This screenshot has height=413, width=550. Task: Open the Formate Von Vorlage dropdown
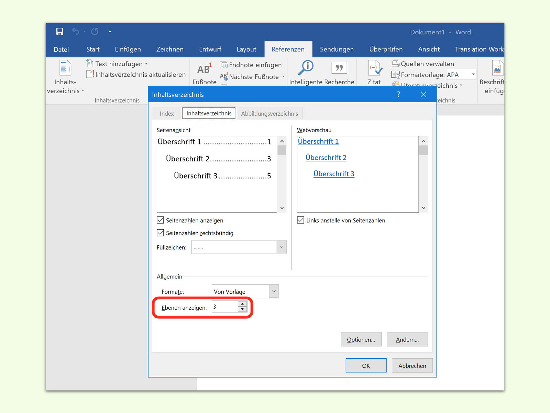pos(274,291)
